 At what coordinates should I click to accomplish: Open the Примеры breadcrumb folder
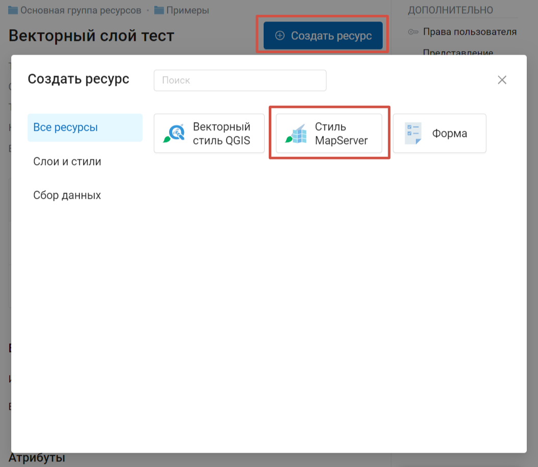coord(188,10)
